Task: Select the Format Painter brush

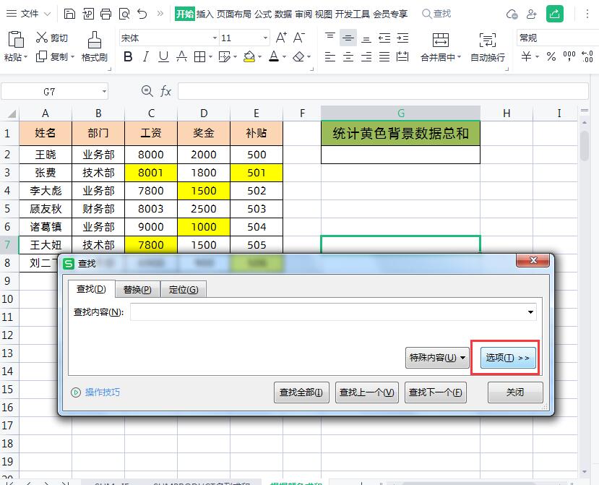Action: click(x=95, y=40)
